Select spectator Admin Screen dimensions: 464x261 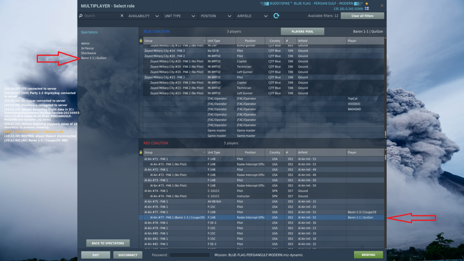[85, 43]
